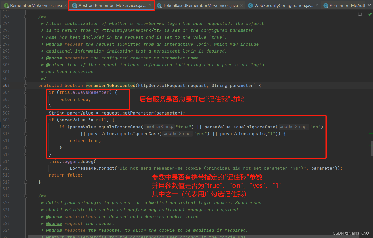Open the inspections green checkmark widget

370,14
